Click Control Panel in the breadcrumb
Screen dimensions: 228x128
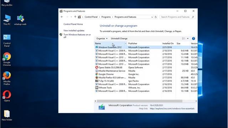91,17
